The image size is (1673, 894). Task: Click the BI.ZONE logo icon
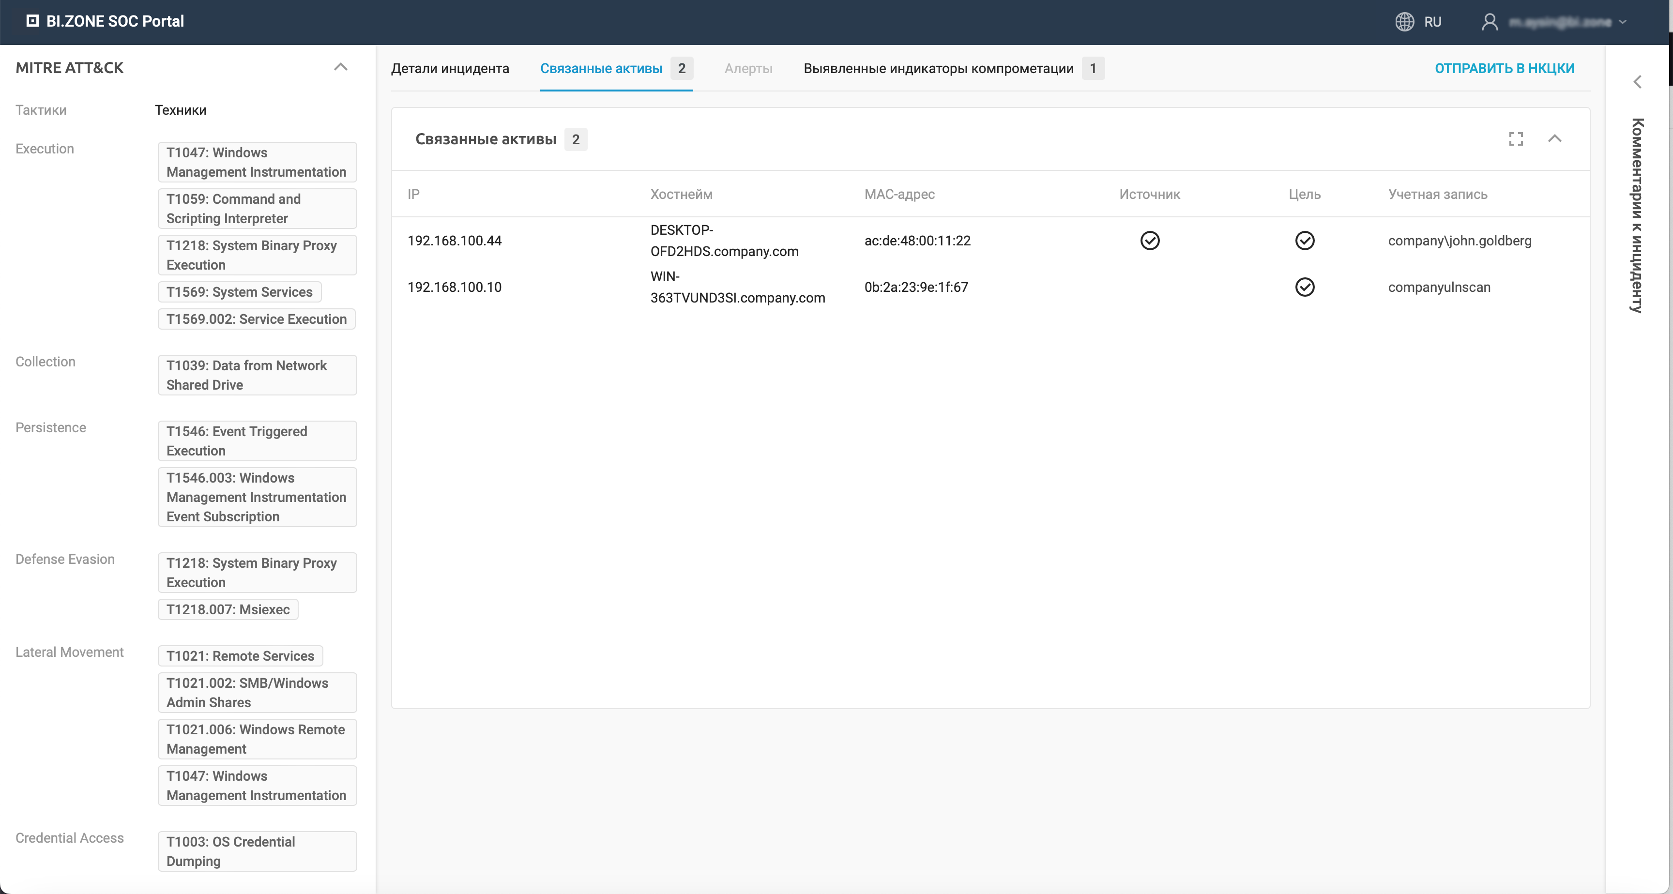(32, 21)
